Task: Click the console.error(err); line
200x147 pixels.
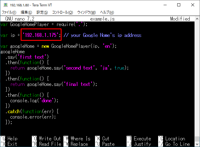Action: point(33,117)
